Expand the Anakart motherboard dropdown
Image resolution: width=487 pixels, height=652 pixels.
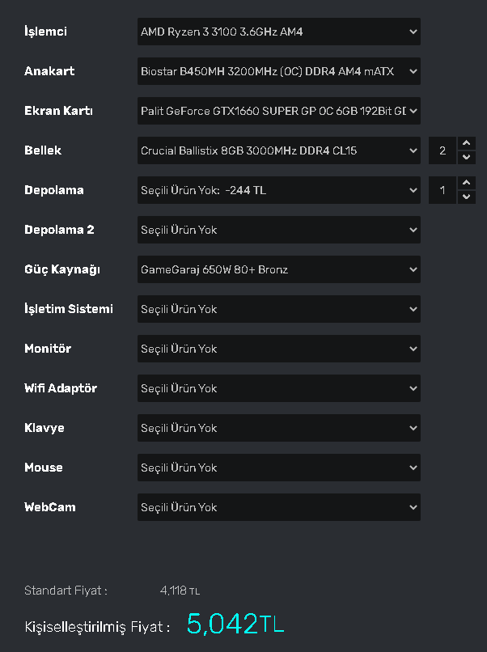click(278, 71)
